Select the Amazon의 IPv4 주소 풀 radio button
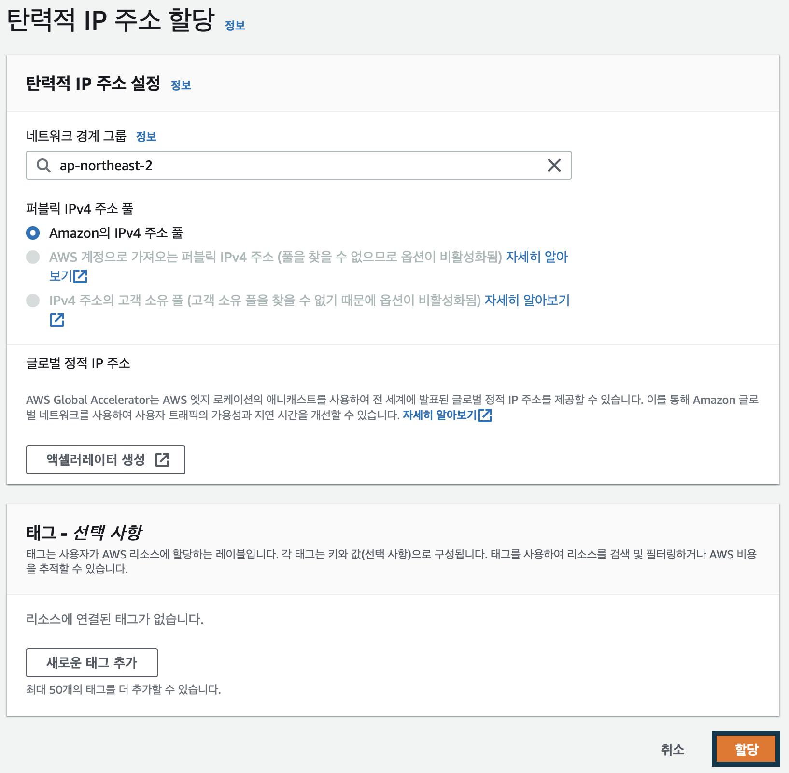Screen dimensions: 789x773 click(32, 233)
